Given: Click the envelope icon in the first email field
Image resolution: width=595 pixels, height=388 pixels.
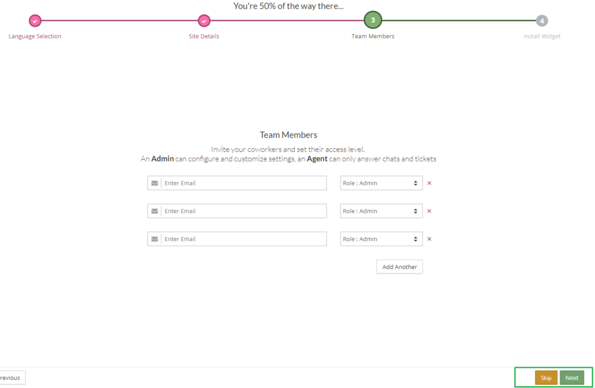Looking at the screenshot, I should click(x=154, y=182).
